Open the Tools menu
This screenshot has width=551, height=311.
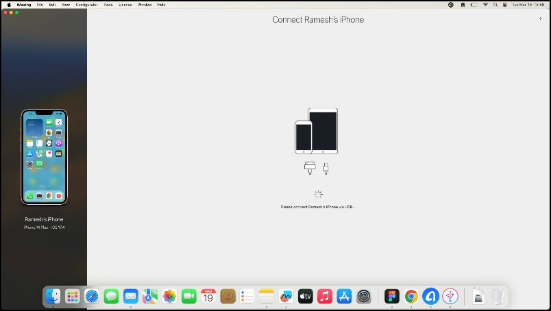108,5
